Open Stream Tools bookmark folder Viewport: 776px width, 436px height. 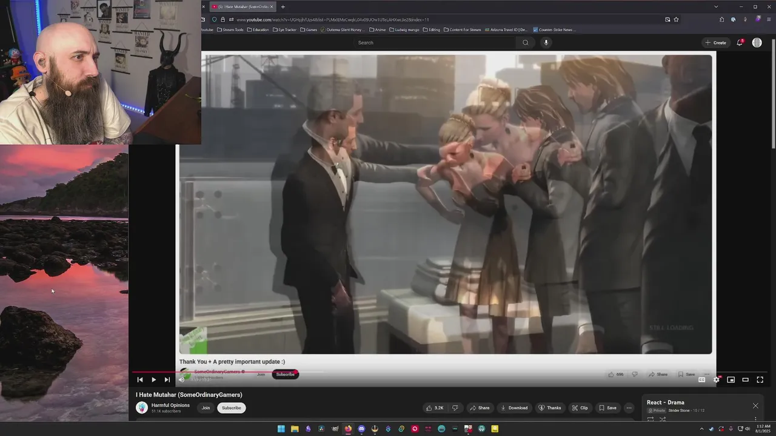point(230,30)
